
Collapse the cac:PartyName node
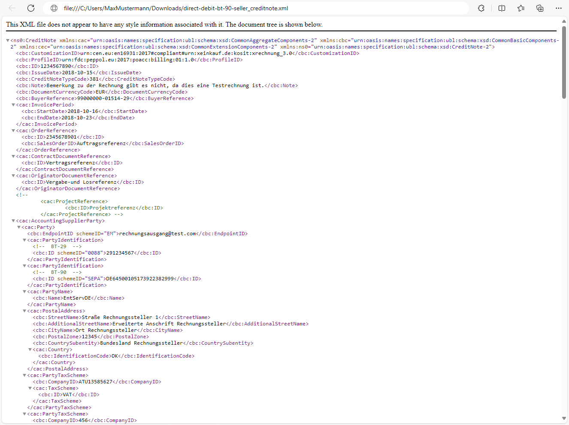pyautogui.click(x=24, y=291)
